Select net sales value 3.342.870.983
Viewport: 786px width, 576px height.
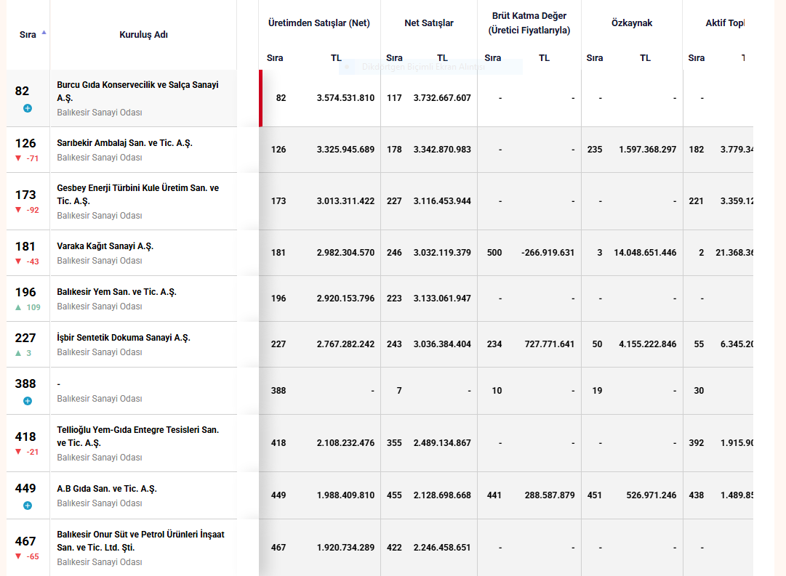pos(442,150)
